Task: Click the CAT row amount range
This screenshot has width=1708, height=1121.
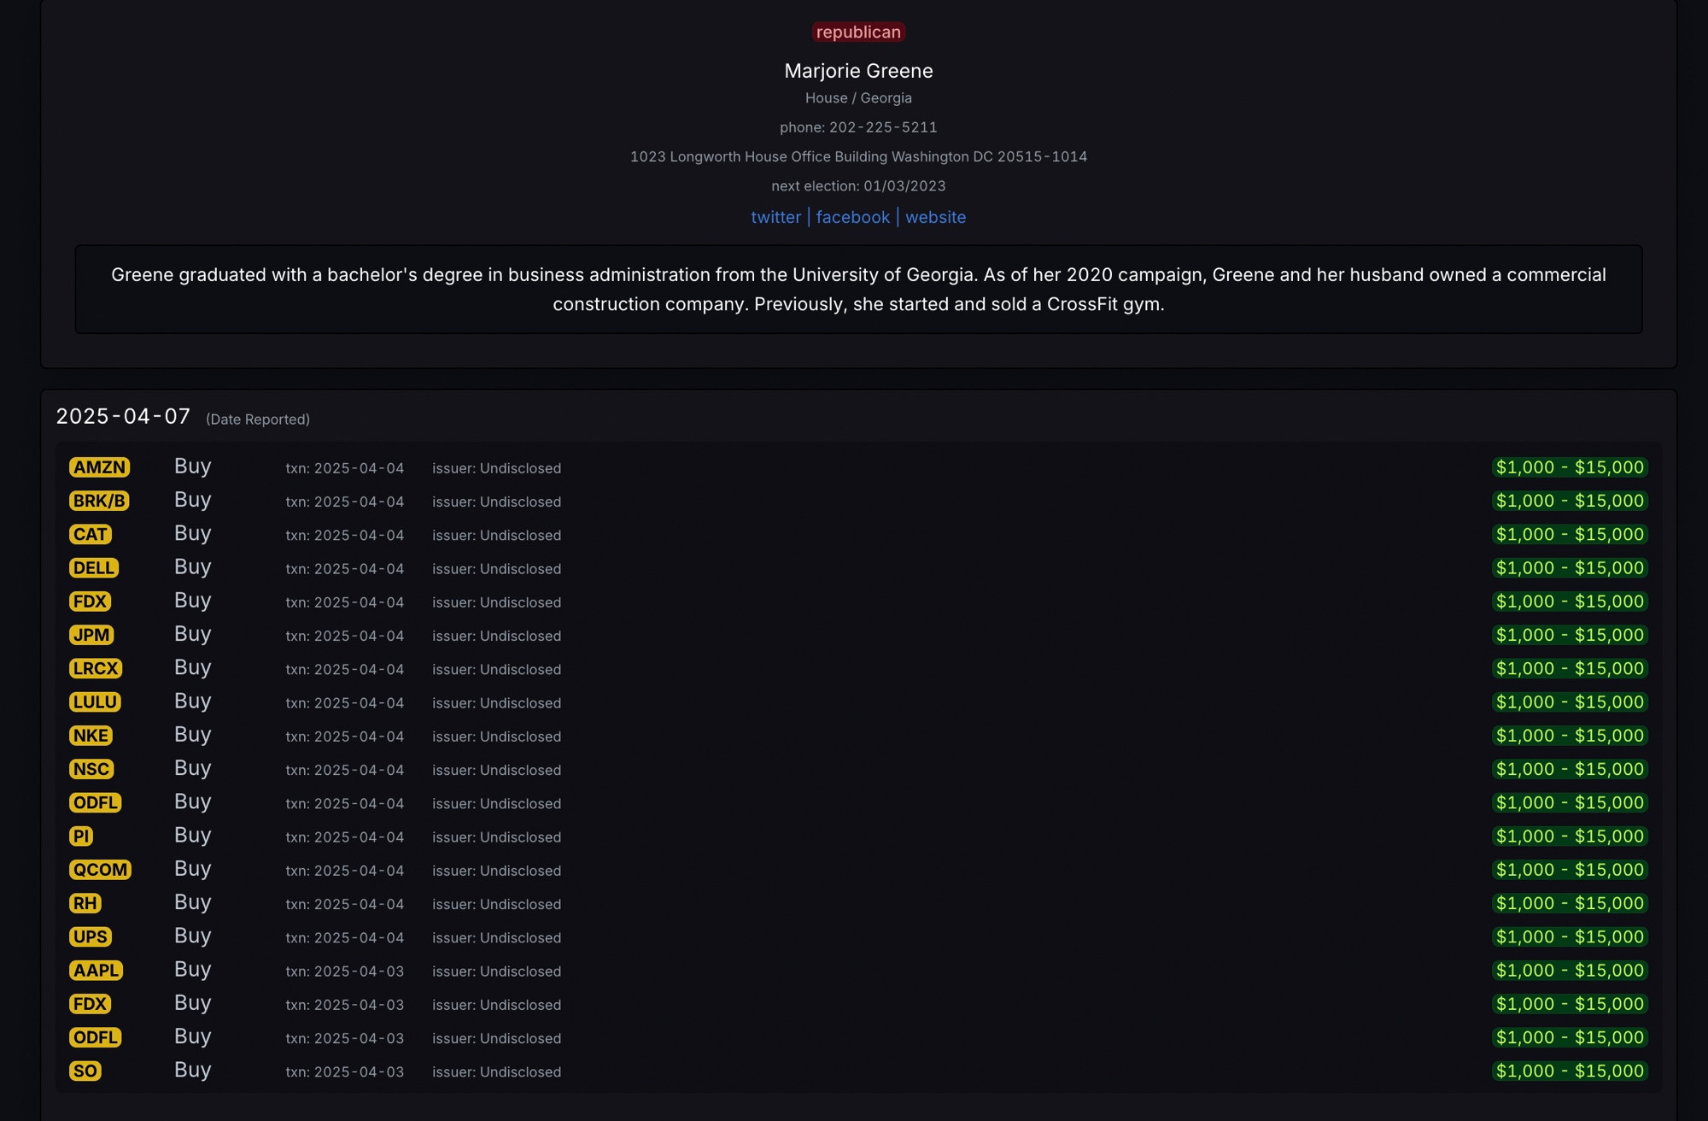Action: pyautogui.click(x=1570, y=534)
